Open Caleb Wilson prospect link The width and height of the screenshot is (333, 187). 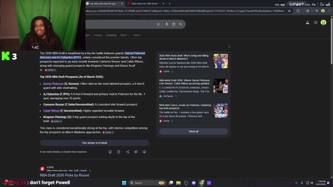click(x=51, y=111)
